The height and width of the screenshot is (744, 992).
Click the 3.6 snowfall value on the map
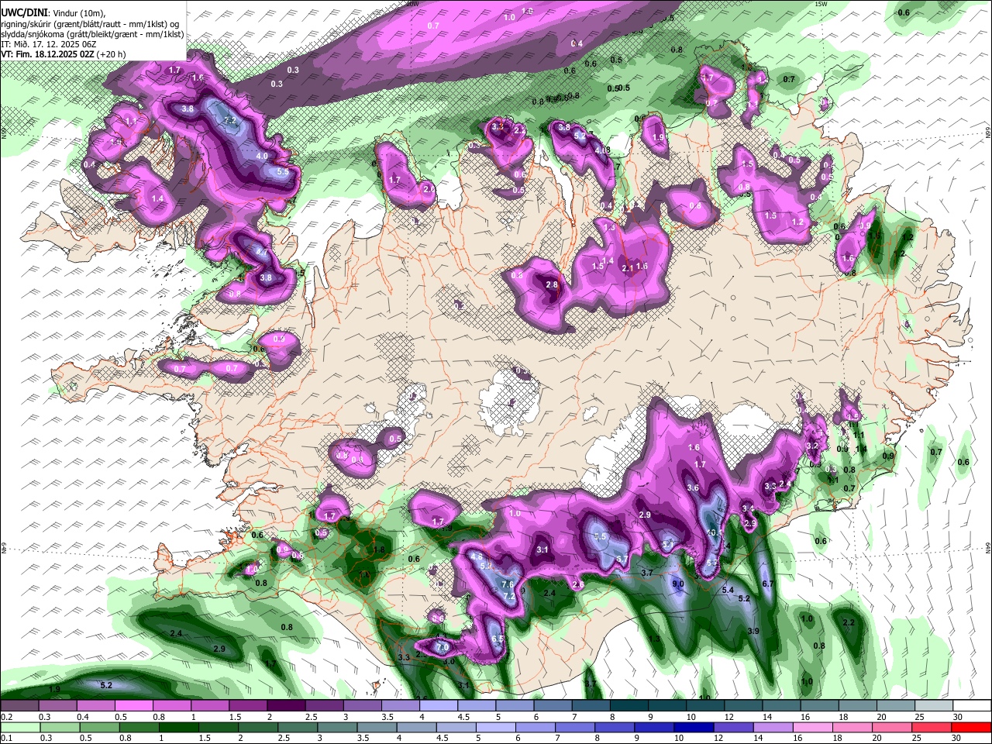[x=693, y=487]
